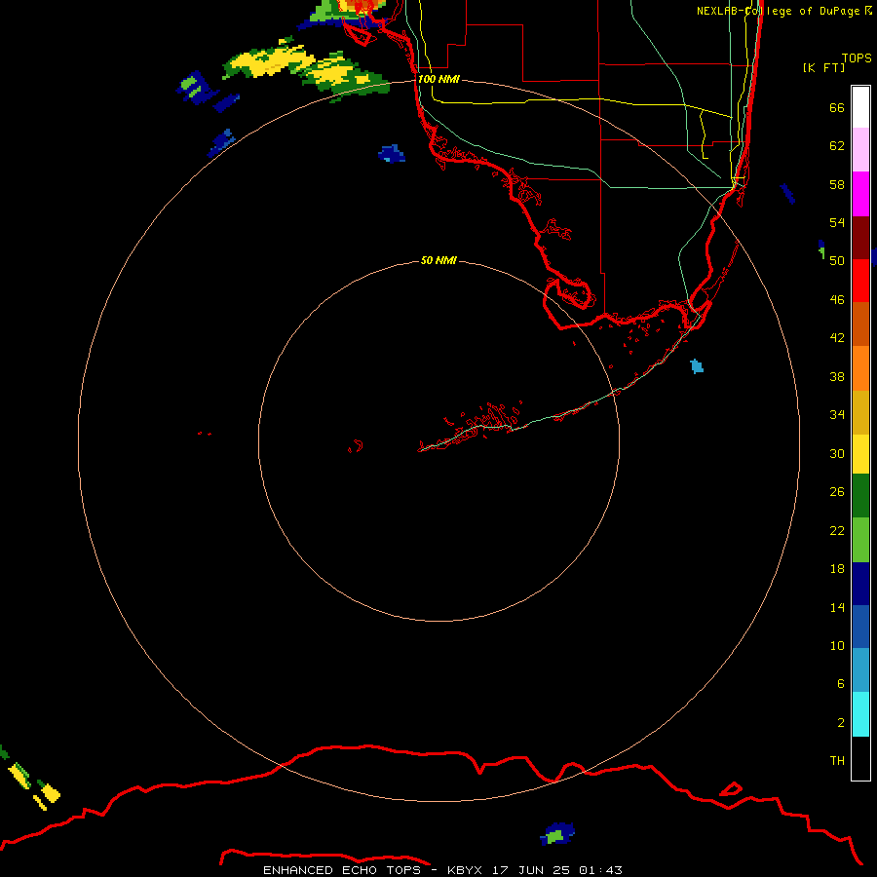Viewport: 877px width, 877px height.
Task: Click the TH threshold label on the legend
Action: 837,760
